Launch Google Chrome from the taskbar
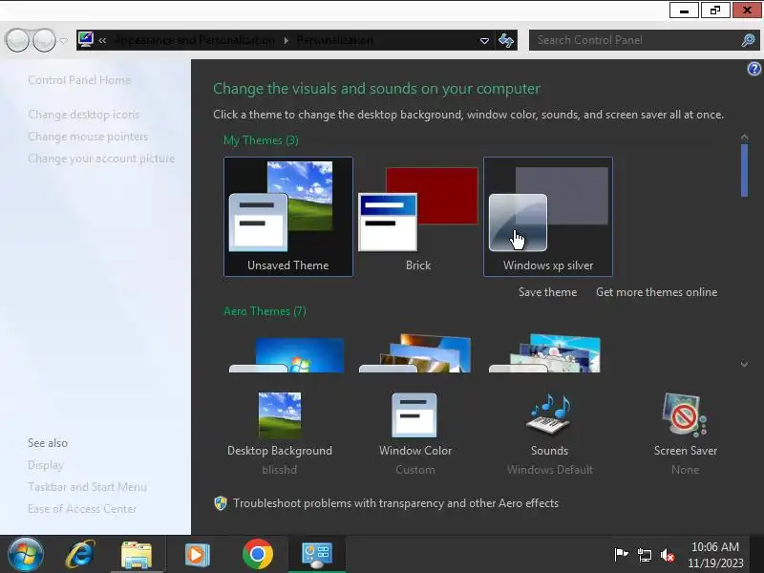 258,554
